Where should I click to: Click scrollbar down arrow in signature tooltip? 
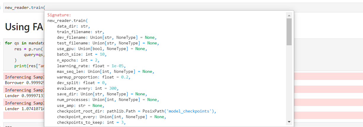[289, 122]
